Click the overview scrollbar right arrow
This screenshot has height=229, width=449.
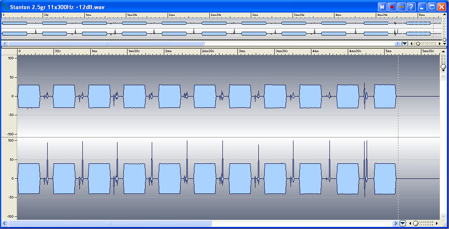point(398,43)
